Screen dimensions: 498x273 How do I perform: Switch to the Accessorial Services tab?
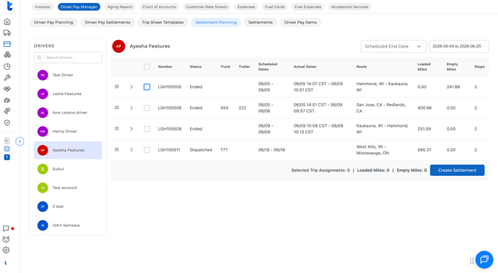coord(349,7)
